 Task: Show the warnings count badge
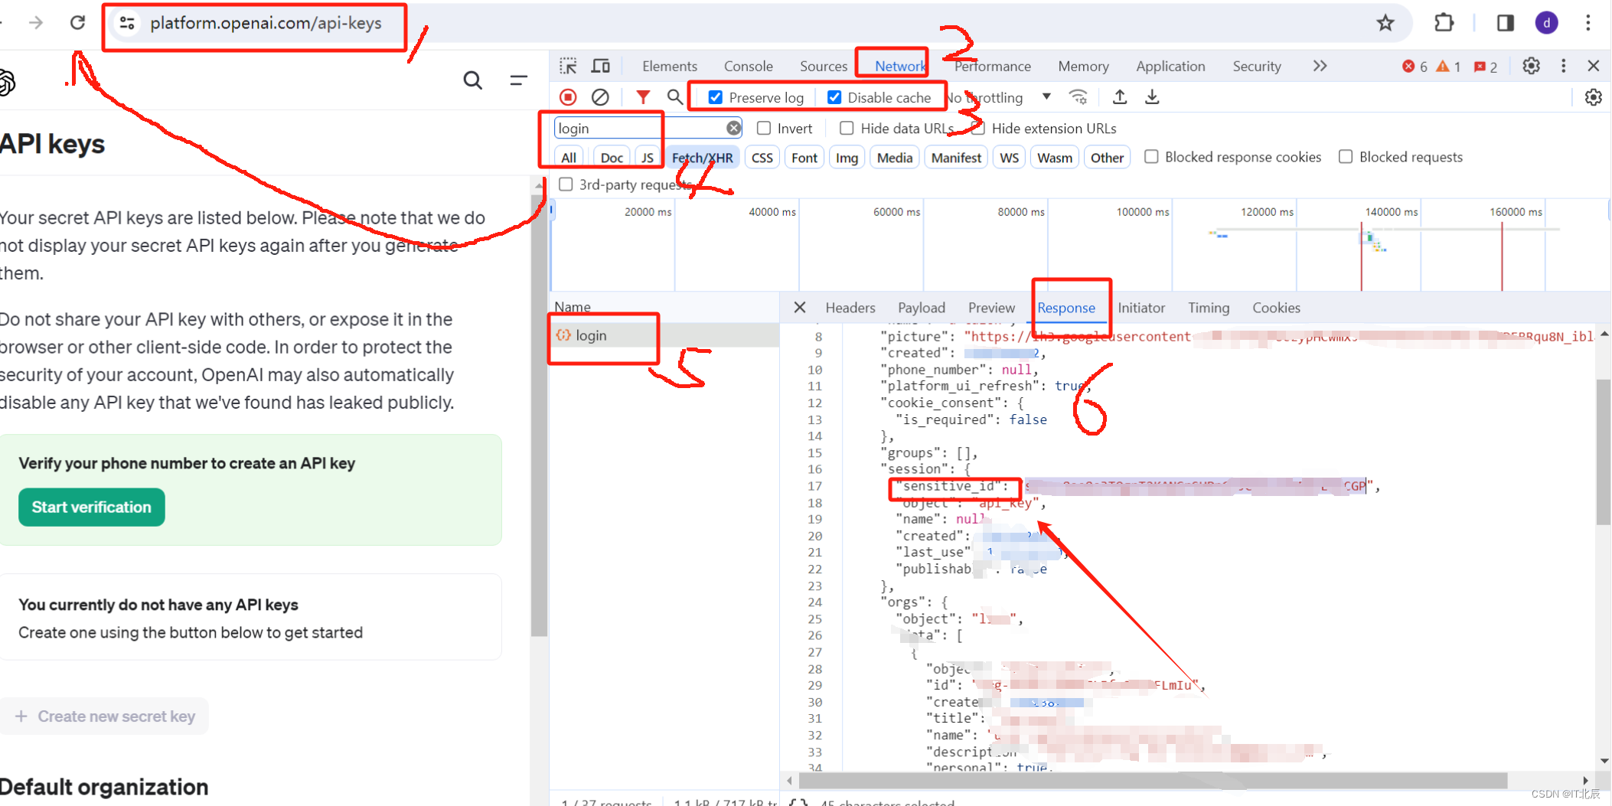[x=1449, y=67]
